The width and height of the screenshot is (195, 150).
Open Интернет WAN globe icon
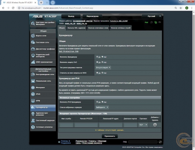(x=33, y=87)
